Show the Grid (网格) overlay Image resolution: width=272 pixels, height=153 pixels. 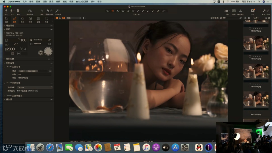click(x=234, y=11)
